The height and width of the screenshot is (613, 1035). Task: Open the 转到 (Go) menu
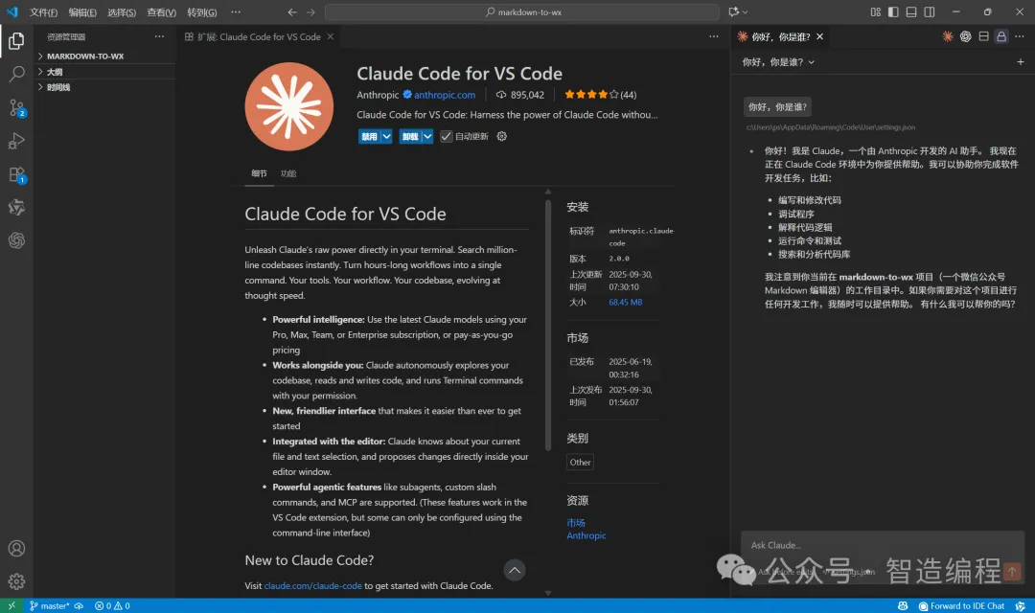[201, 11]
